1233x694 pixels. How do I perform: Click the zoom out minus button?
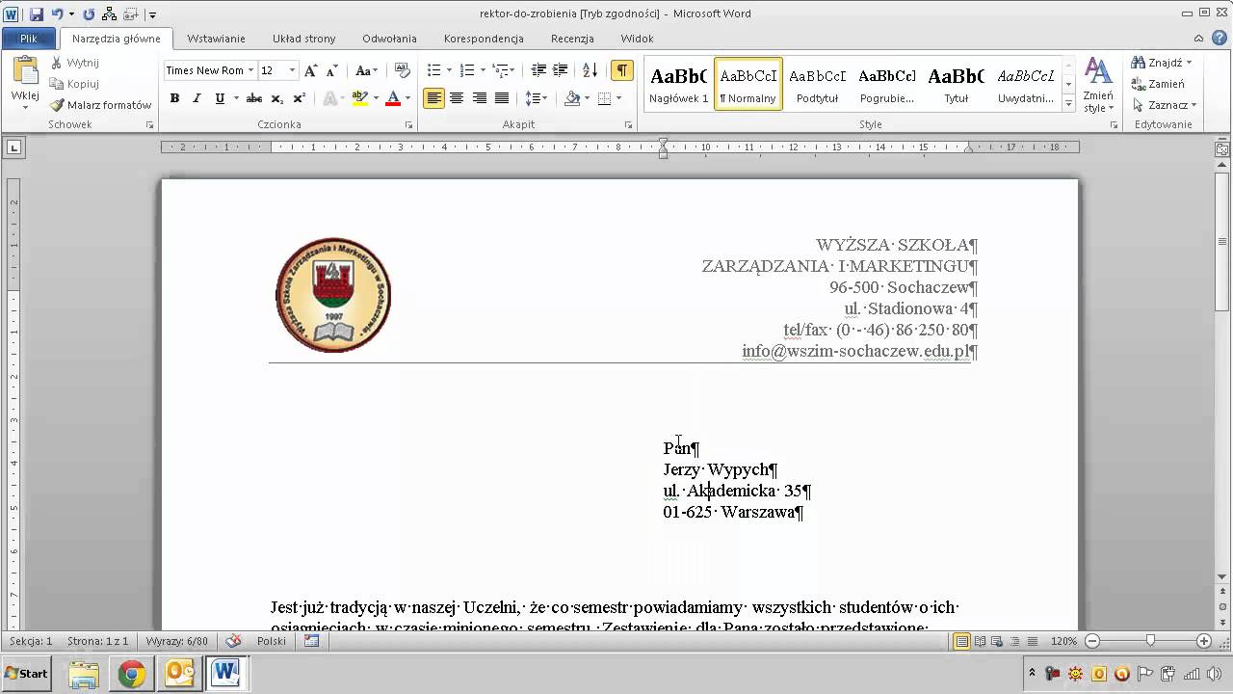pos(1092,641)
